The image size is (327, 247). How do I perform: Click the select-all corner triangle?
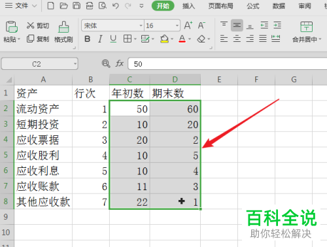[x=9, y=80]
